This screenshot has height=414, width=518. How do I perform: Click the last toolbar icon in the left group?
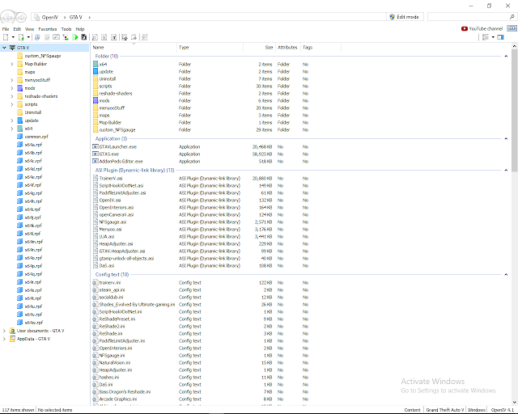145,37
